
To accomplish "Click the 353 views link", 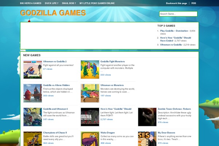I will pyautogui.click(x=48, y=96).
